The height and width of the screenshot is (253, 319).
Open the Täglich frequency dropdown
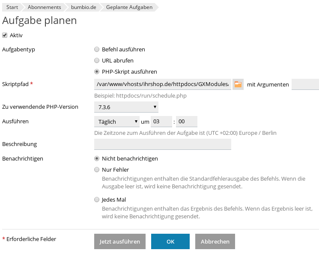[x=117, y=122]
